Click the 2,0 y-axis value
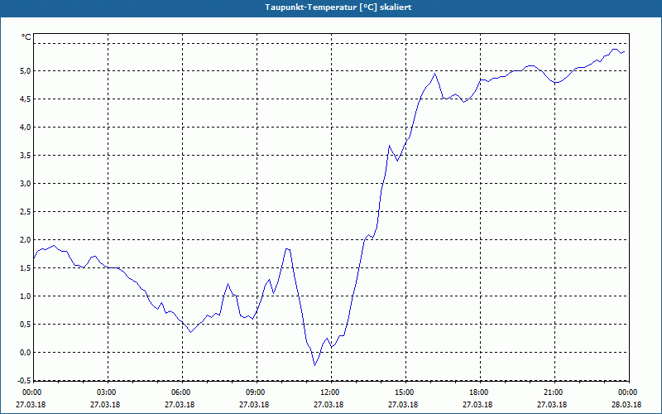The width and height of the screenshot is (662, 414). tap(26, 240)
